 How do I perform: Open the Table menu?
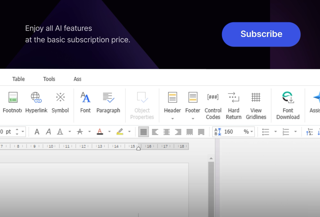[x=19, y=79]
